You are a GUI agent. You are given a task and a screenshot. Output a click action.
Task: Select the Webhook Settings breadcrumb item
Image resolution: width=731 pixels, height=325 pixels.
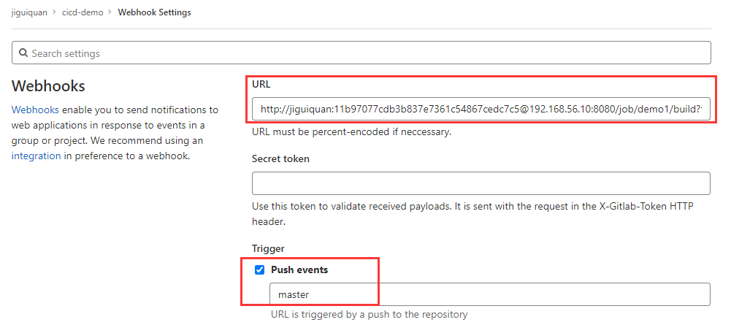154,12
